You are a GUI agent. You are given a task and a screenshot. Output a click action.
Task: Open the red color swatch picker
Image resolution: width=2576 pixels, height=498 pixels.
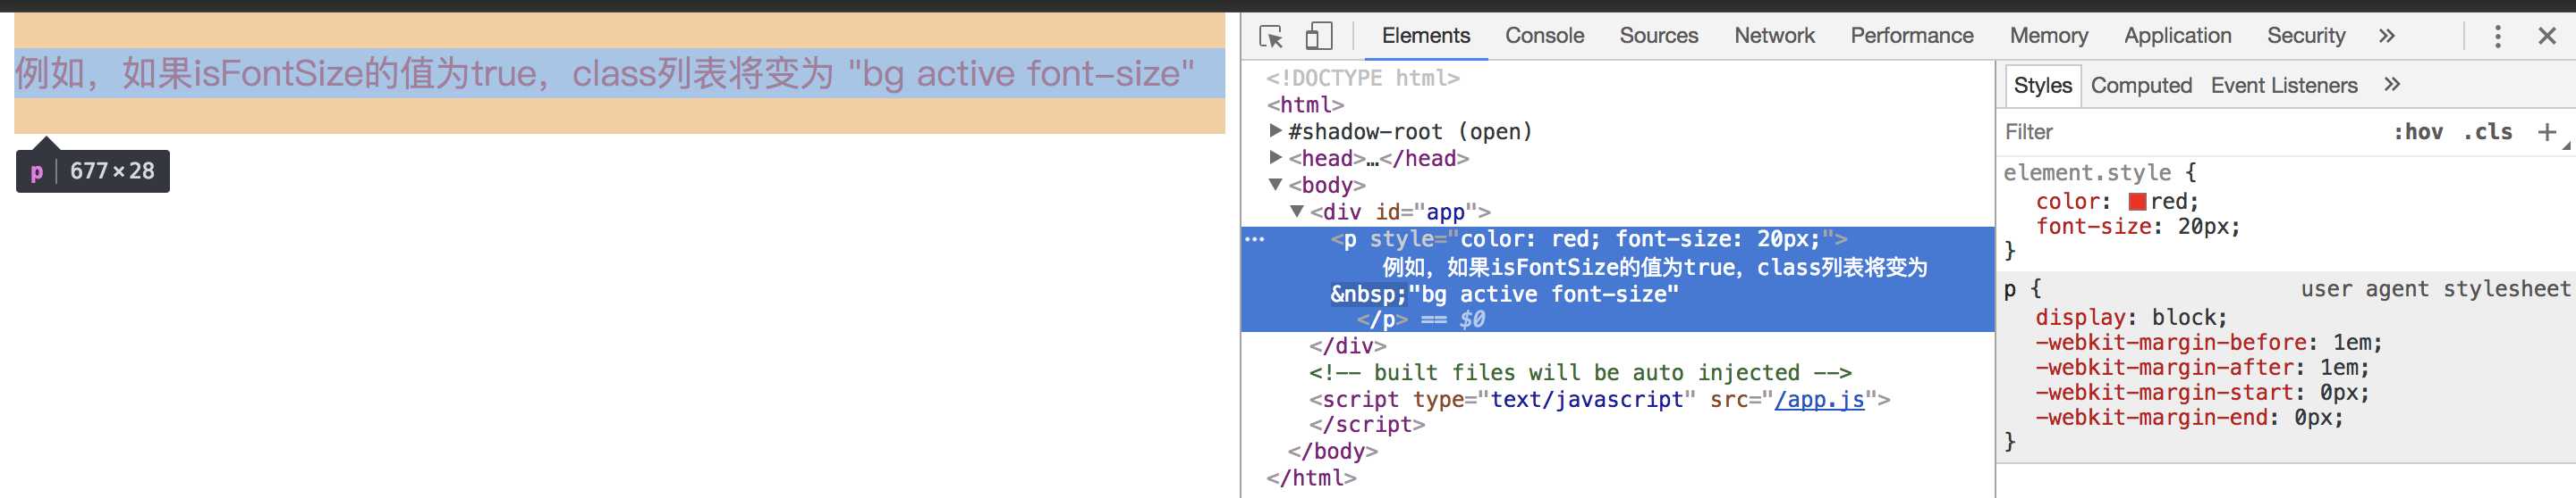[x=2137, y=202]
